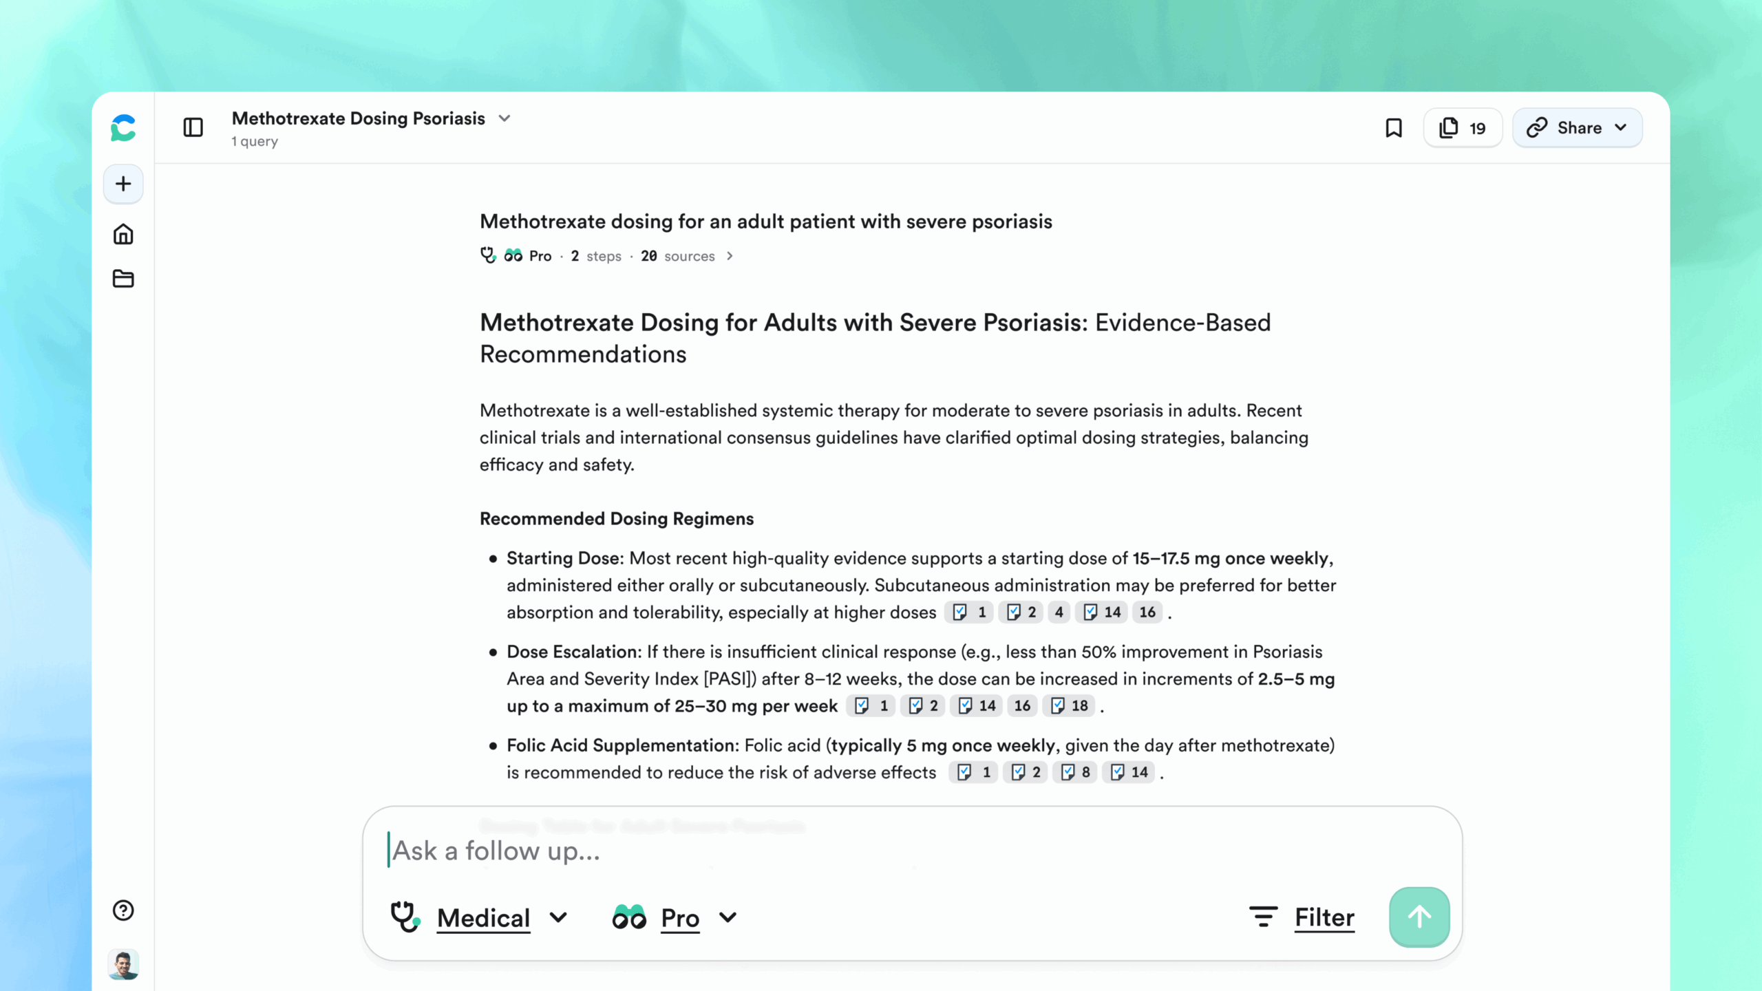Start a new thread with plus icon
Screen dimensions: 1762x991
(123, 184)
